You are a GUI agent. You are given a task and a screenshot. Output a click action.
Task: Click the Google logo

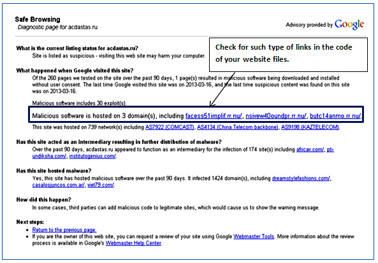pyautogui.click(x=349, y=25)
